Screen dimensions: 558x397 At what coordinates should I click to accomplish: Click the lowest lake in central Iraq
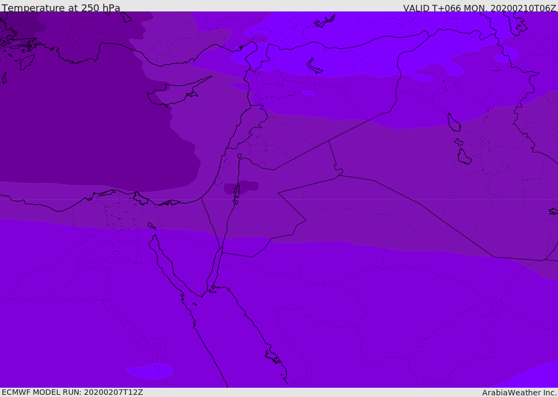(x=464, y=157)
